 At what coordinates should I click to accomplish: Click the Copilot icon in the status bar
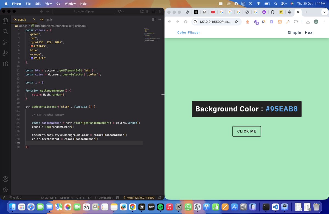[x=117, y=198]
